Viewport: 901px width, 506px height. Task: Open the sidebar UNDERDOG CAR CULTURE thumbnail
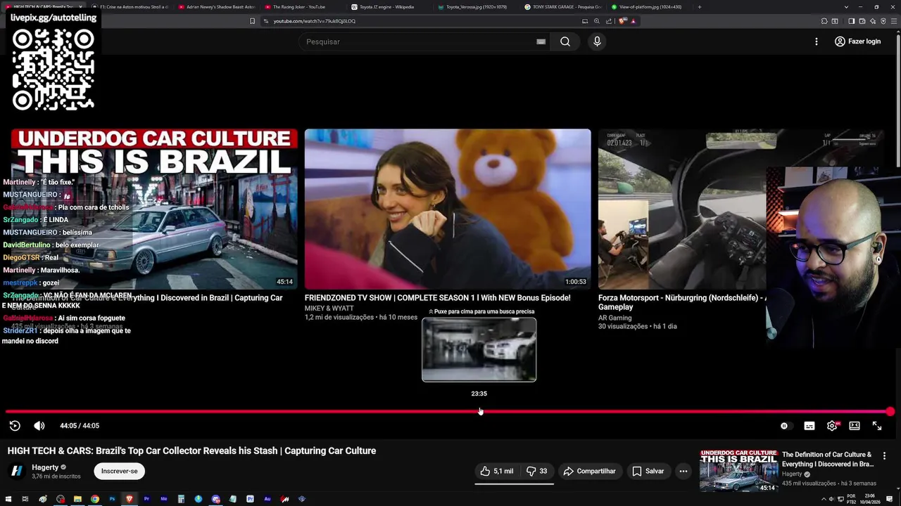738,470
